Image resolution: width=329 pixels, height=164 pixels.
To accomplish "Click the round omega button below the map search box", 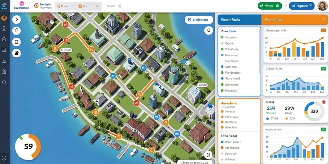I will pos(209,30).
